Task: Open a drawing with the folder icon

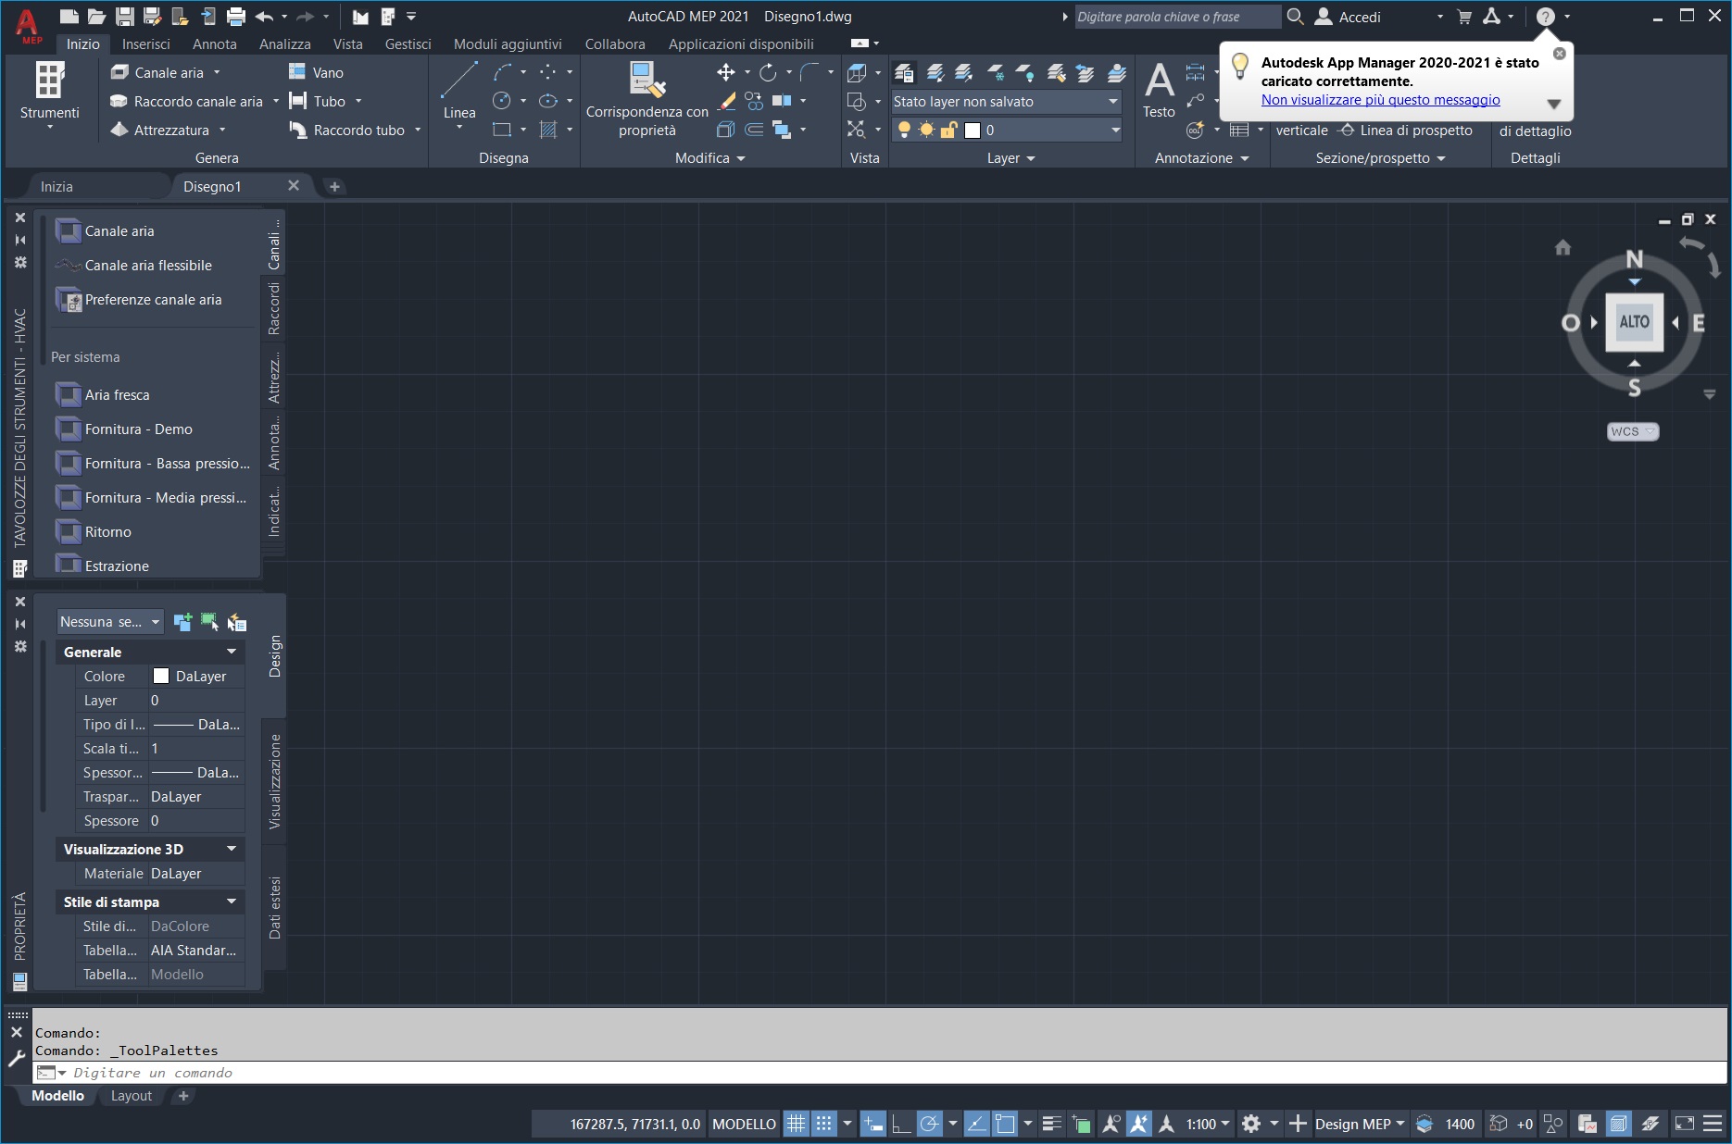Action: point(97,17)
